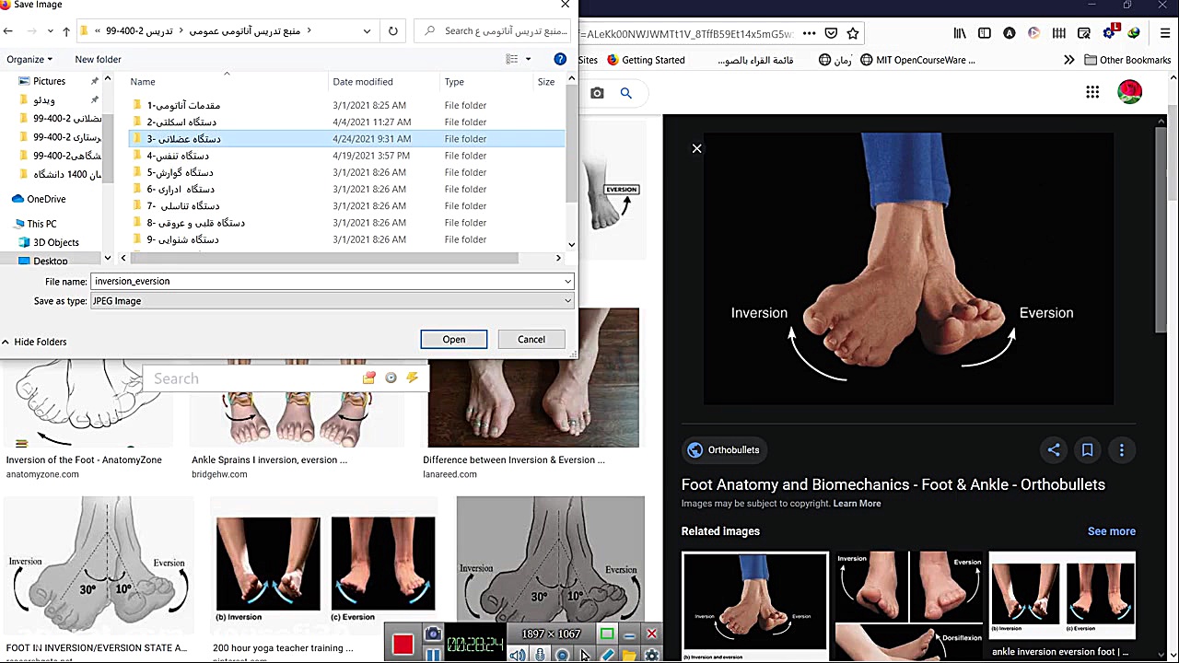Toggle recorder microphone icon

[540, 655]
